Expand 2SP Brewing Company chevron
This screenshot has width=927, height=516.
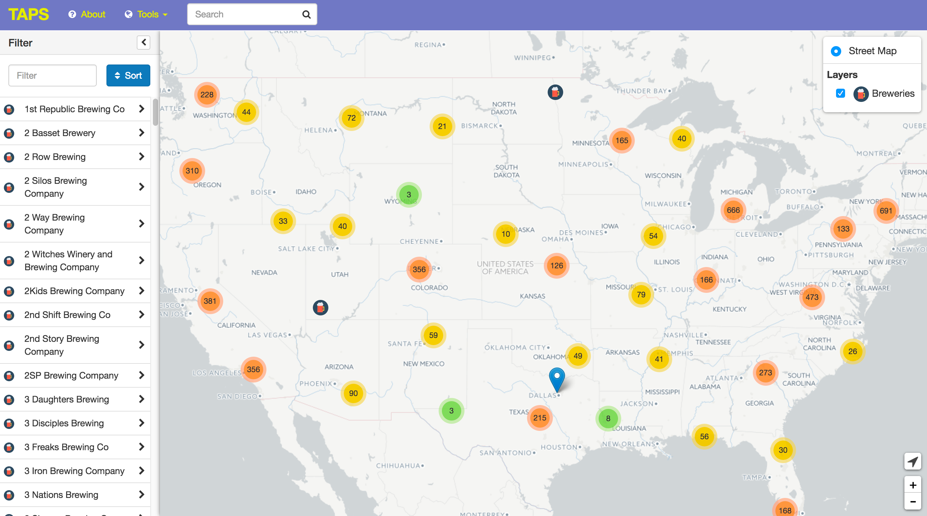pyautogui.click(x=141, y=375)
